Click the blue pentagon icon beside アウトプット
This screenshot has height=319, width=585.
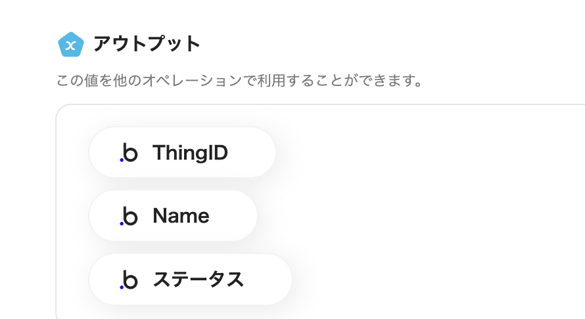pyautogui.click(x=70, y=45)
